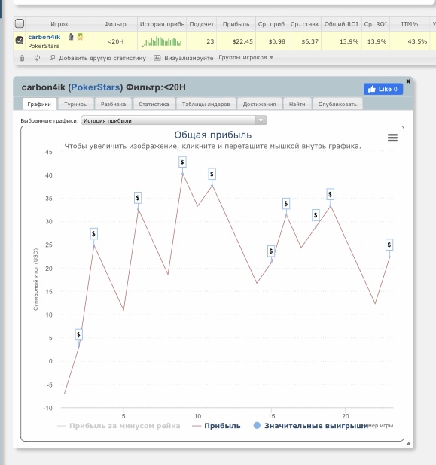This screenshot has height=465, width=436.
Task: Toggle the Прибыль legend series
Action: pos(216,426)
